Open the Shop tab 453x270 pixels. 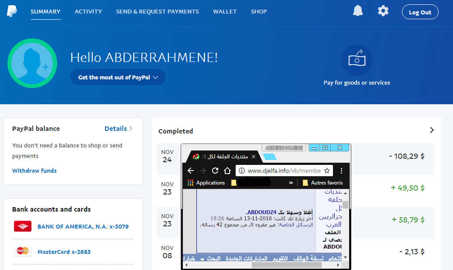click(259, 11)
